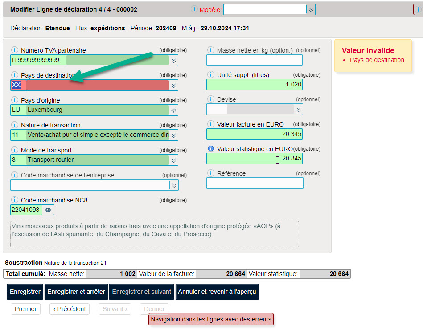Click the Valeur statistique en EURO field
Screen dimensions: 423x329
(x=255, y=158)
